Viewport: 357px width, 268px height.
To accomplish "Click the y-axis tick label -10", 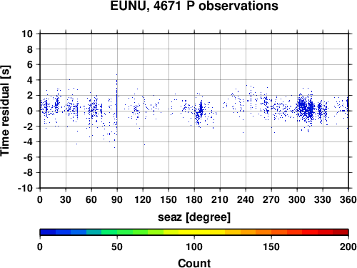I will click(x=25, y=188).
